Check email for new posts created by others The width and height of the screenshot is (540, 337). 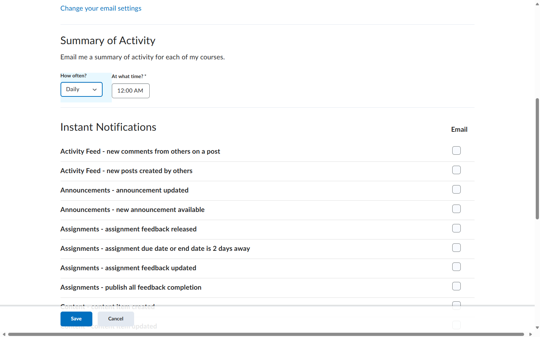(x=456, y=170)
